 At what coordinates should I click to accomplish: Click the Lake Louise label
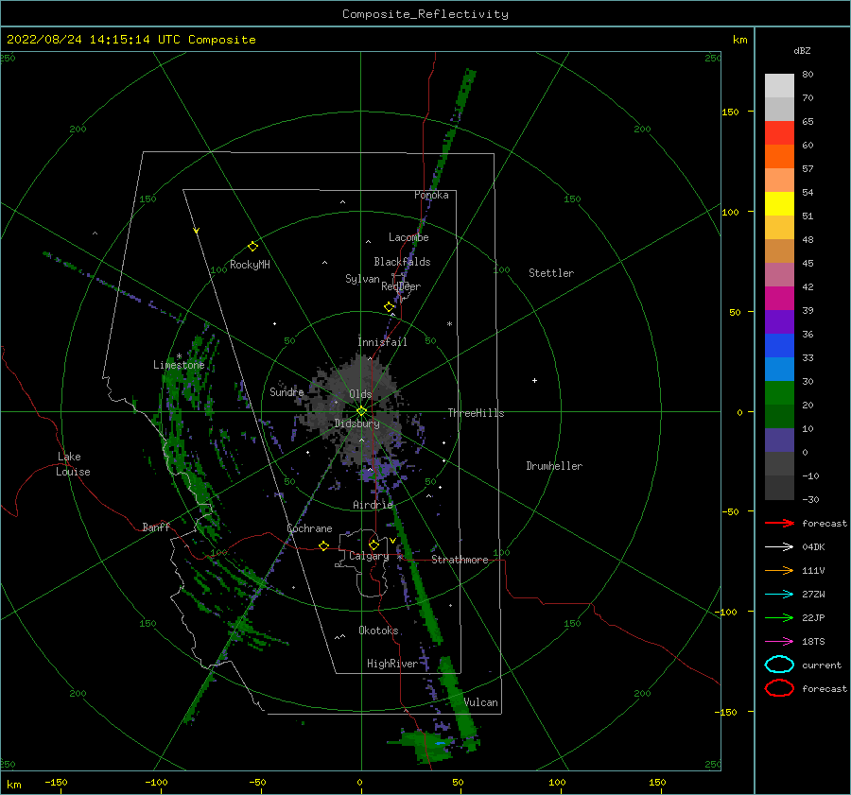[x=73, y=464]
